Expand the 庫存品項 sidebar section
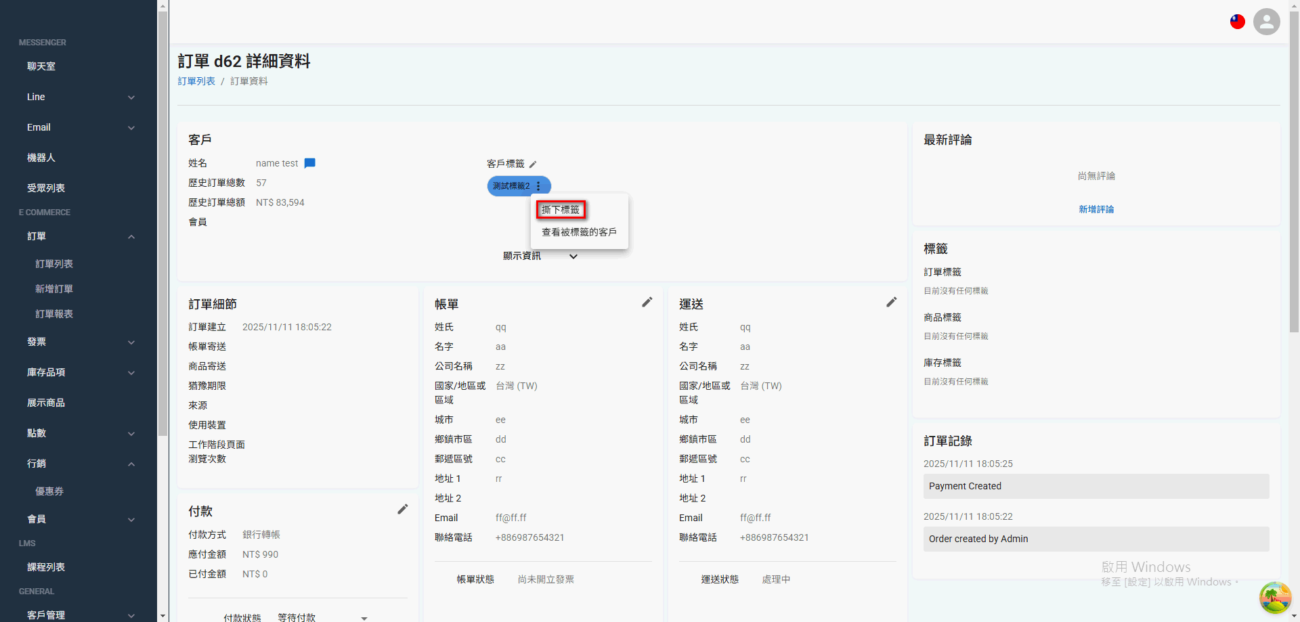 (x=131, y=373)
